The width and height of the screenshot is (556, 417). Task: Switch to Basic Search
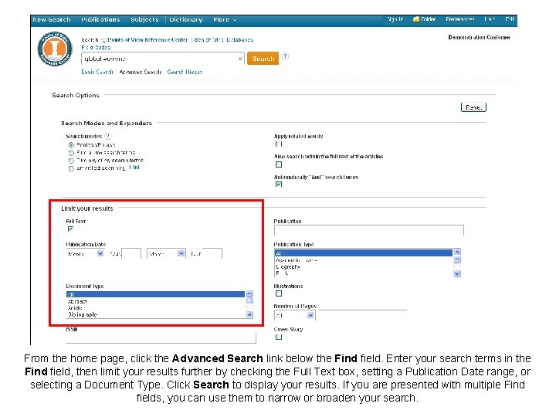click(x=97, y=72)
